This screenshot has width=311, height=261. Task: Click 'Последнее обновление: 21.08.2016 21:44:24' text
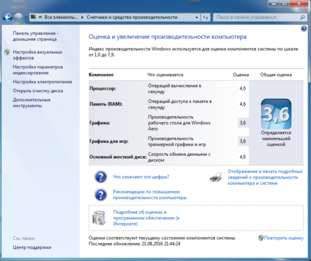click(134, 244)
